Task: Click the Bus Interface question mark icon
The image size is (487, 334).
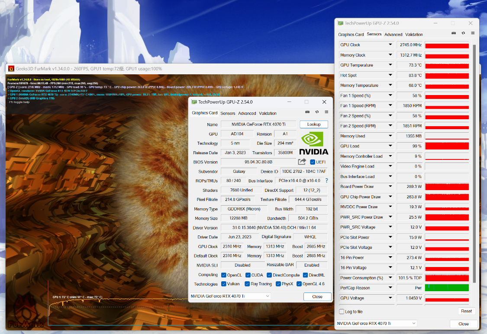Action: 326,181
